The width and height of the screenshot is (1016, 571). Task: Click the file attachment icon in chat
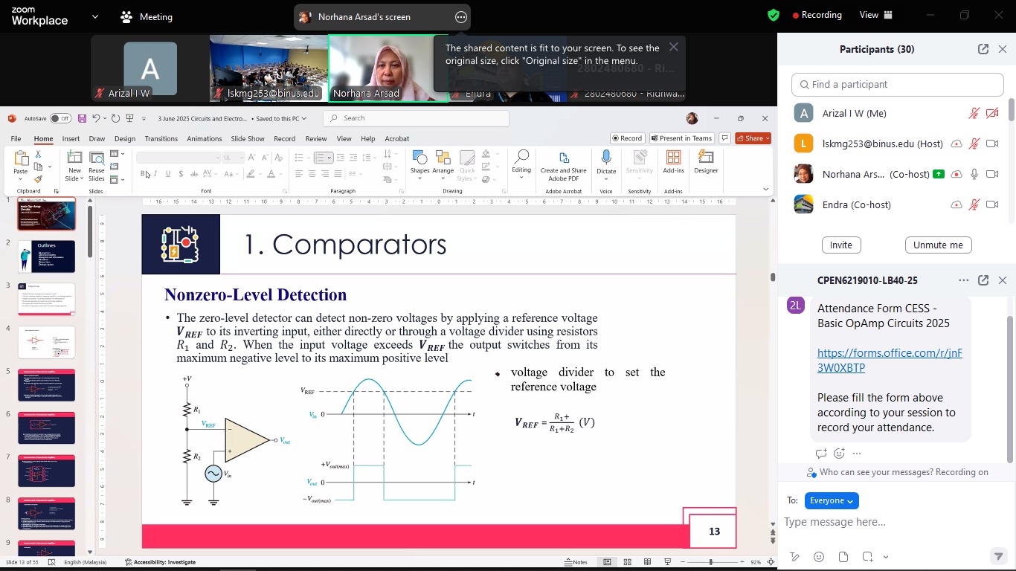(x=843, y=557)
